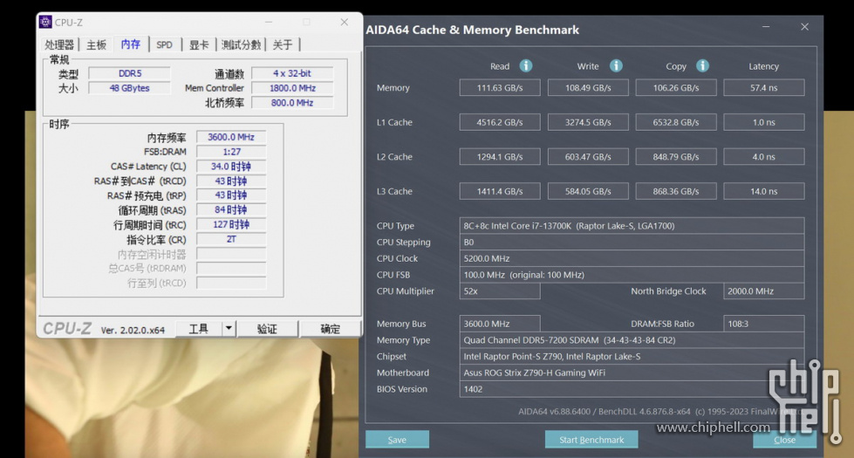Close the CPU-Z window via title bar X

[x=345, y=23]
